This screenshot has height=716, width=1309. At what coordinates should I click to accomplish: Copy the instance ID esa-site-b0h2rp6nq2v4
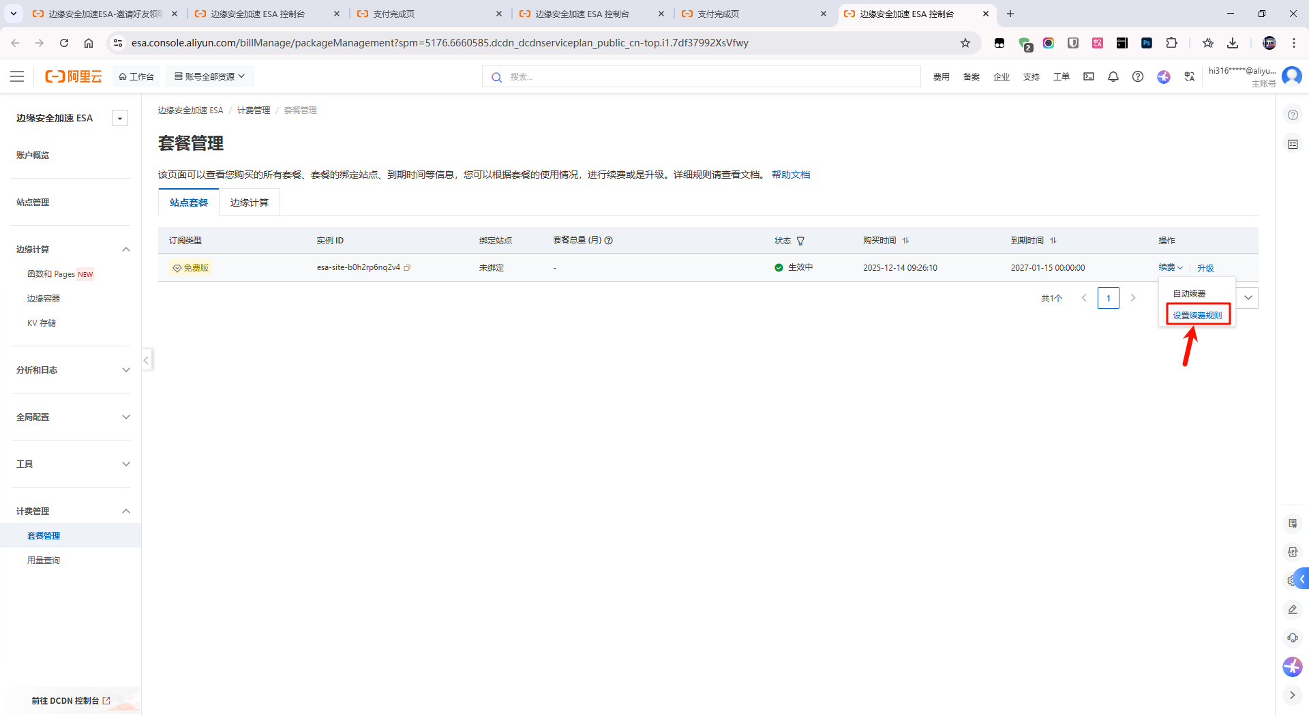pyautogui.click(x=407, y=267)
